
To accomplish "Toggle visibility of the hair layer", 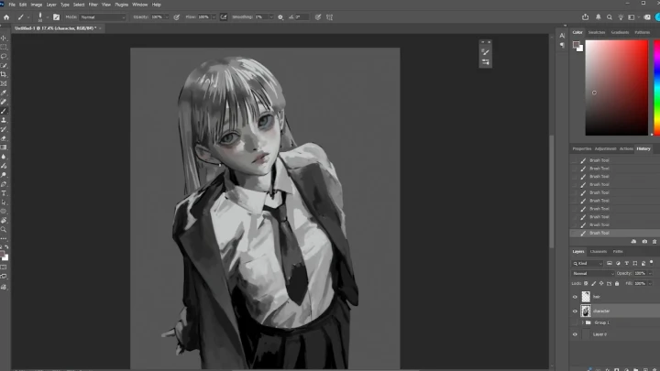I will 575,297.
